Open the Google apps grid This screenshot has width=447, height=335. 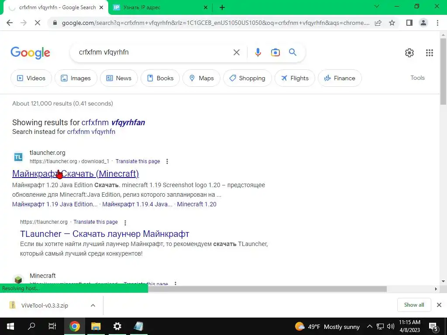click(x=430, y=53)
